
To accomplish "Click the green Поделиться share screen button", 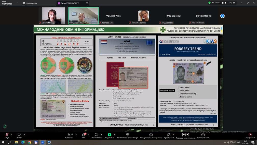I will pos(110,135).
